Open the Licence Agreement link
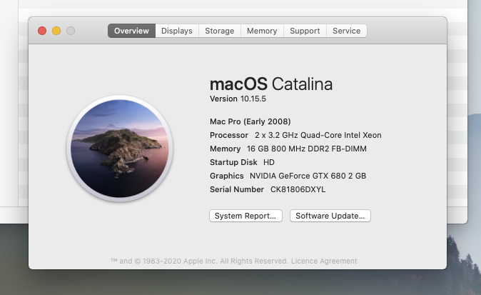The width and height of the screenshot is (481, 295). 324,261
